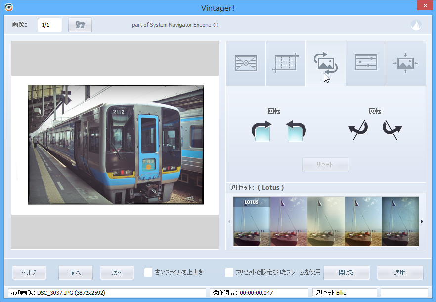
Task: Click the sail logo in the top right
Action: click(416, 24)
